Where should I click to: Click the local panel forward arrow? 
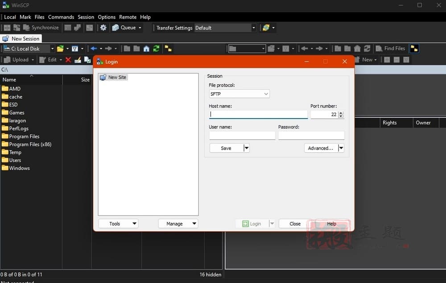[x=108, y=49]
